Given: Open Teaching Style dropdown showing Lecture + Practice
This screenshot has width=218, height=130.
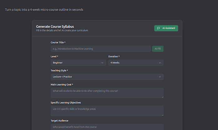Looking at the screenshot, I should 107,77.
